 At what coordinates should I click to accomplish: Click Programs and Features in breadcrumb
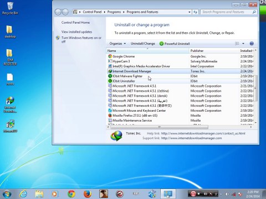tap(142, 12)
